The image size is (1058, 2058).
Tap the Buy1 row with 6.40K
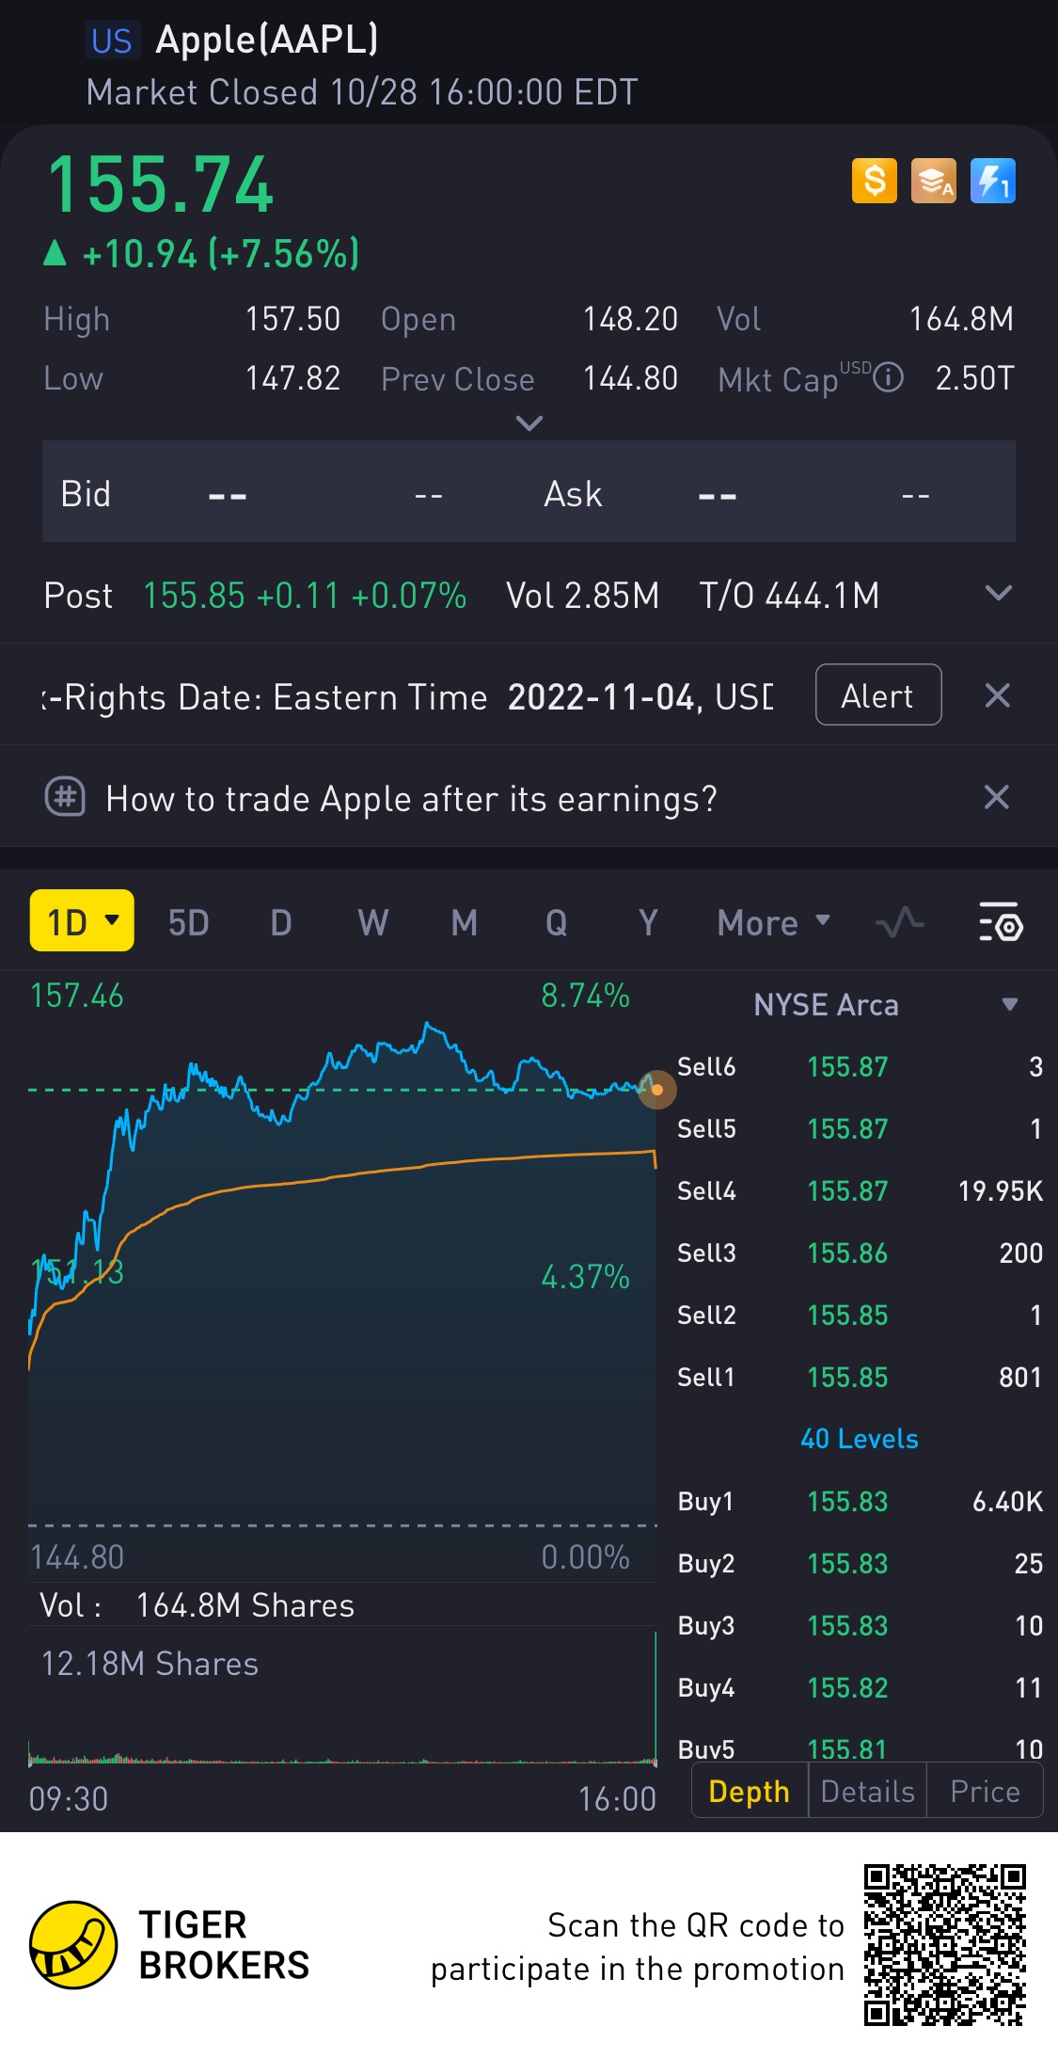coord(860,1502)
